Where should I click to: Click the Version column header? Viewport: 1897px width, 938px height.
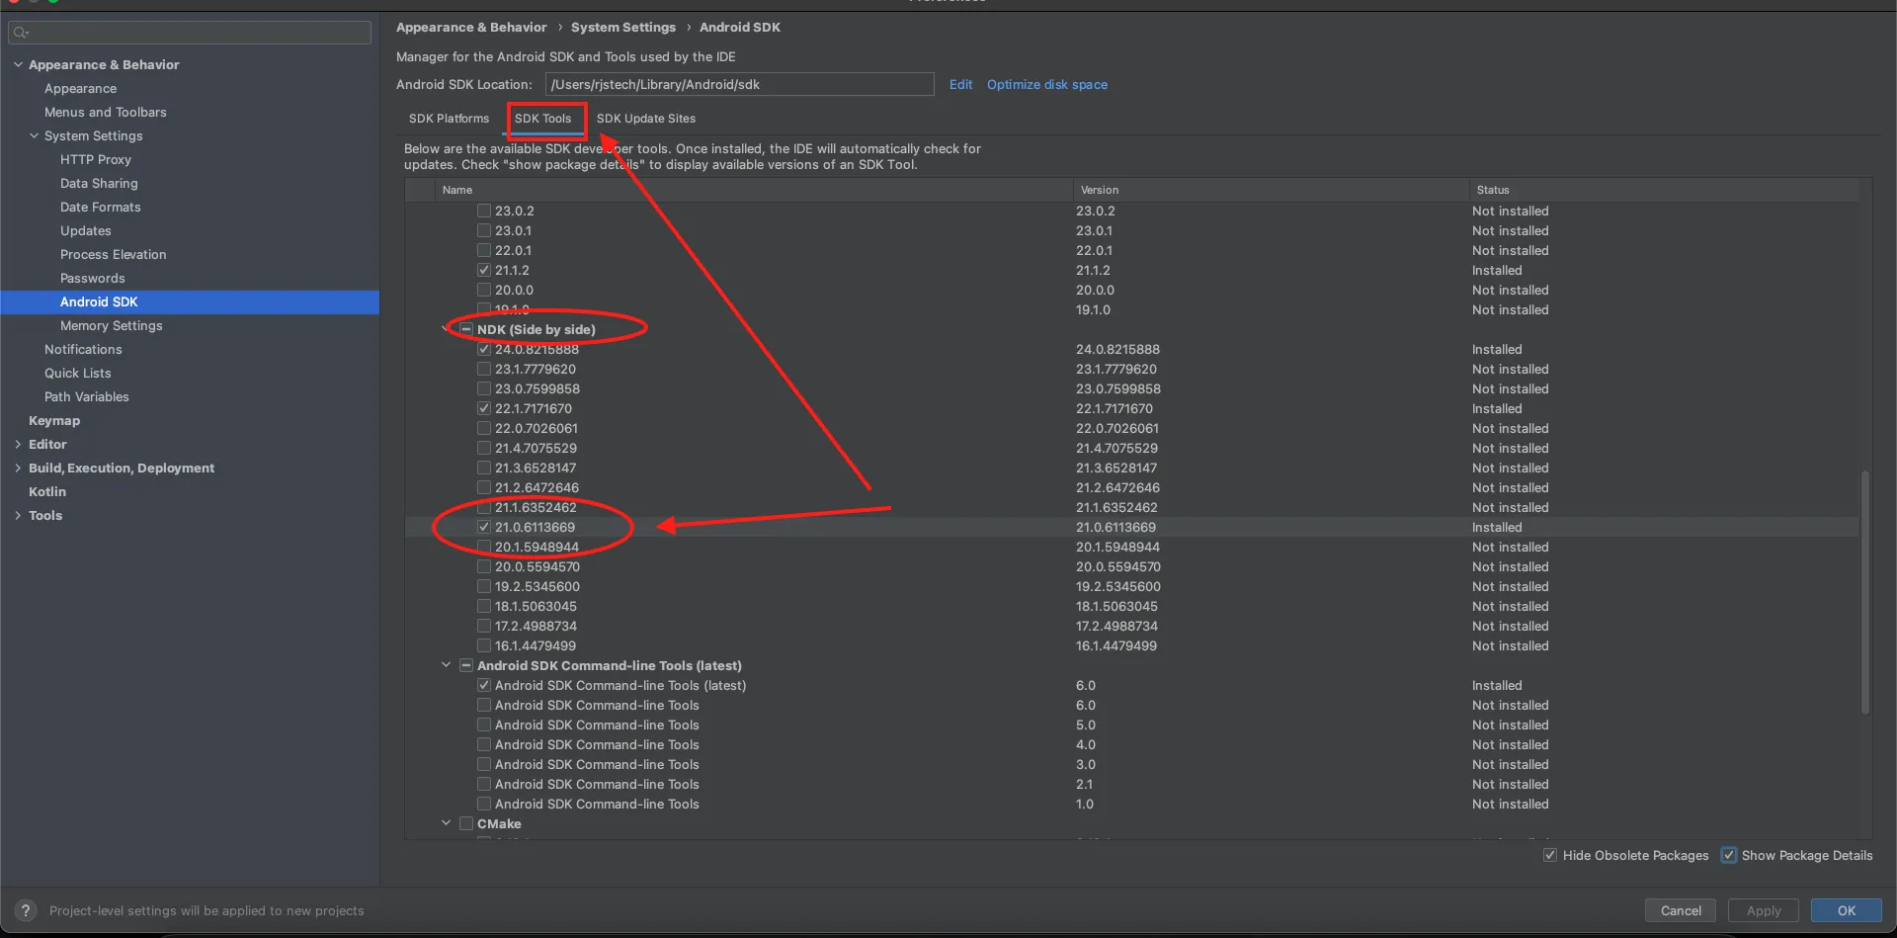[1271, 190]
